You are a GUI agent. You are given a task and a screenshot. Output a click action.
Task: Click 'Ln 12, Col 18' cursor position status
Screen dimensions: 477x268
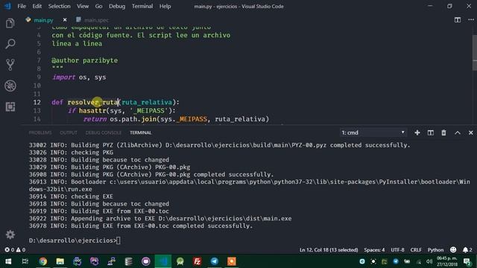click(x=329, y=250)
